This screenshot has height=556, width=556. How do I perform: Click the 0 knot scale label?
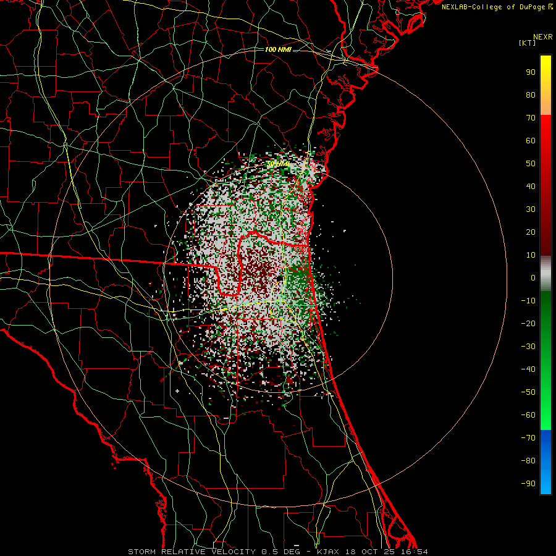[x=533, y=278]
